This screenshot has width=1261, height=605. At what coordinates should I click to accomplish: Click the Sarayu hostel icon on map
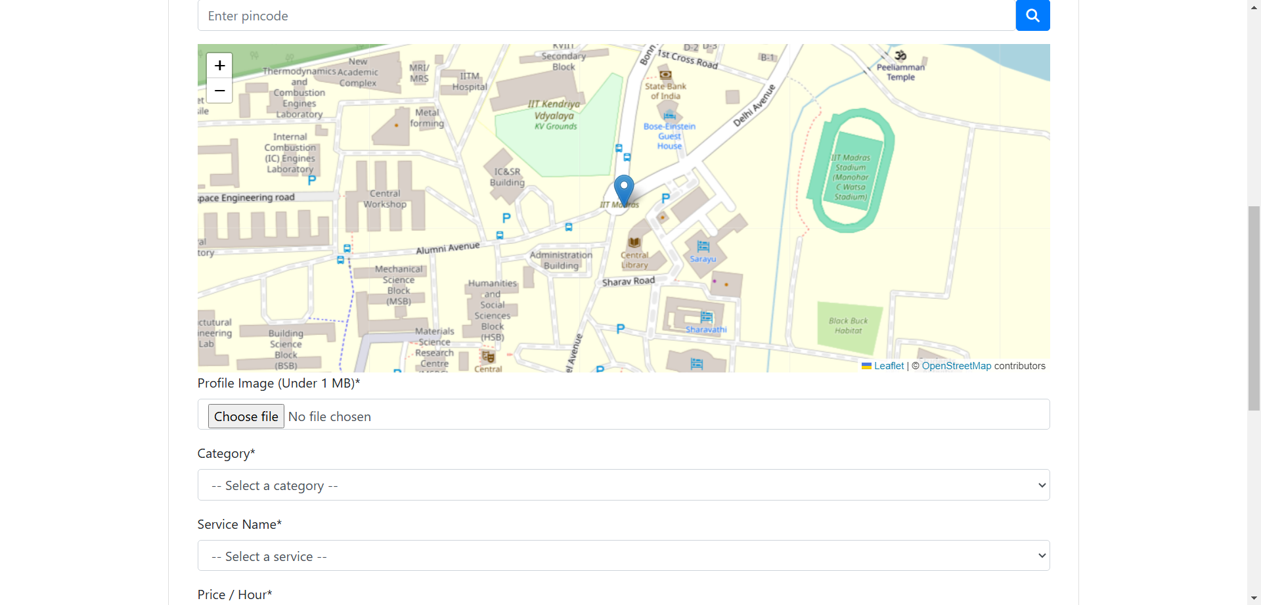point(703,246)
